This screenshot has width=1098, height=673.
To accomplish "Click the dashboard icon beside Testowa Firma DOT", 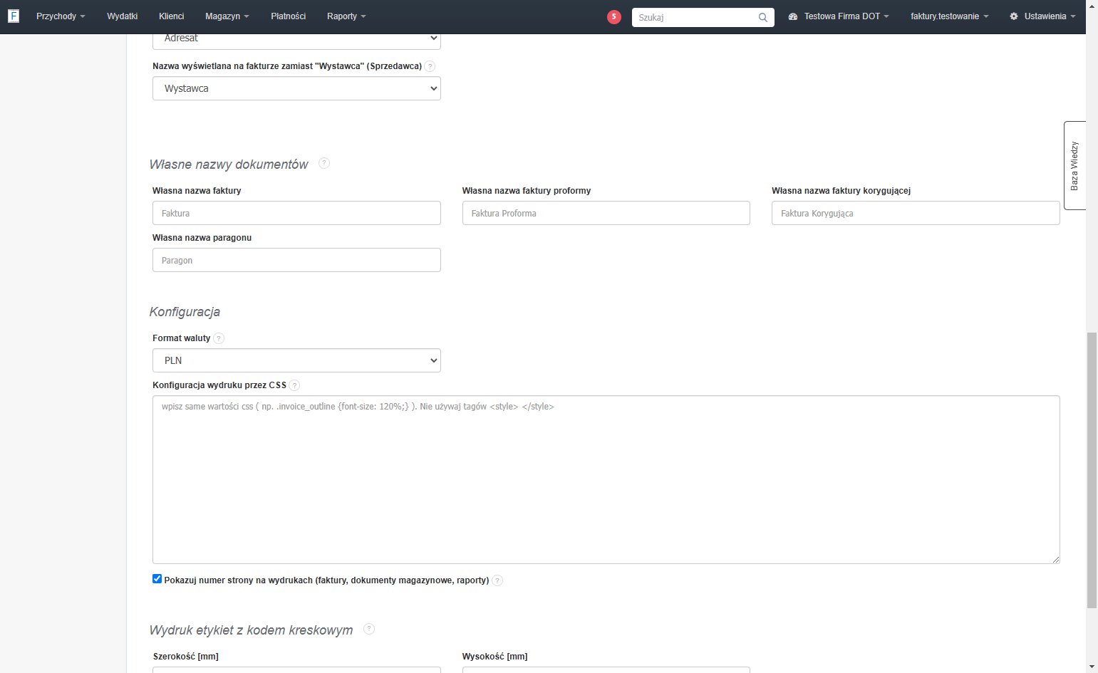I will (793, 16).
